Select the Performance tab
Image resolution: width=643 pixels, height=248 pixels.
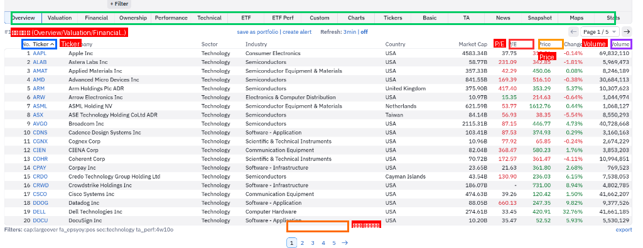pos(171,18)
